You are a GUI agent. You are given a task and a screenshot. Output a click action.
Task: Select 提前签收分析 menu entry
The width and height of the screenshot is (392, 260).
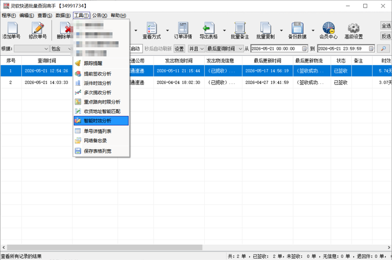click(101, 74)
